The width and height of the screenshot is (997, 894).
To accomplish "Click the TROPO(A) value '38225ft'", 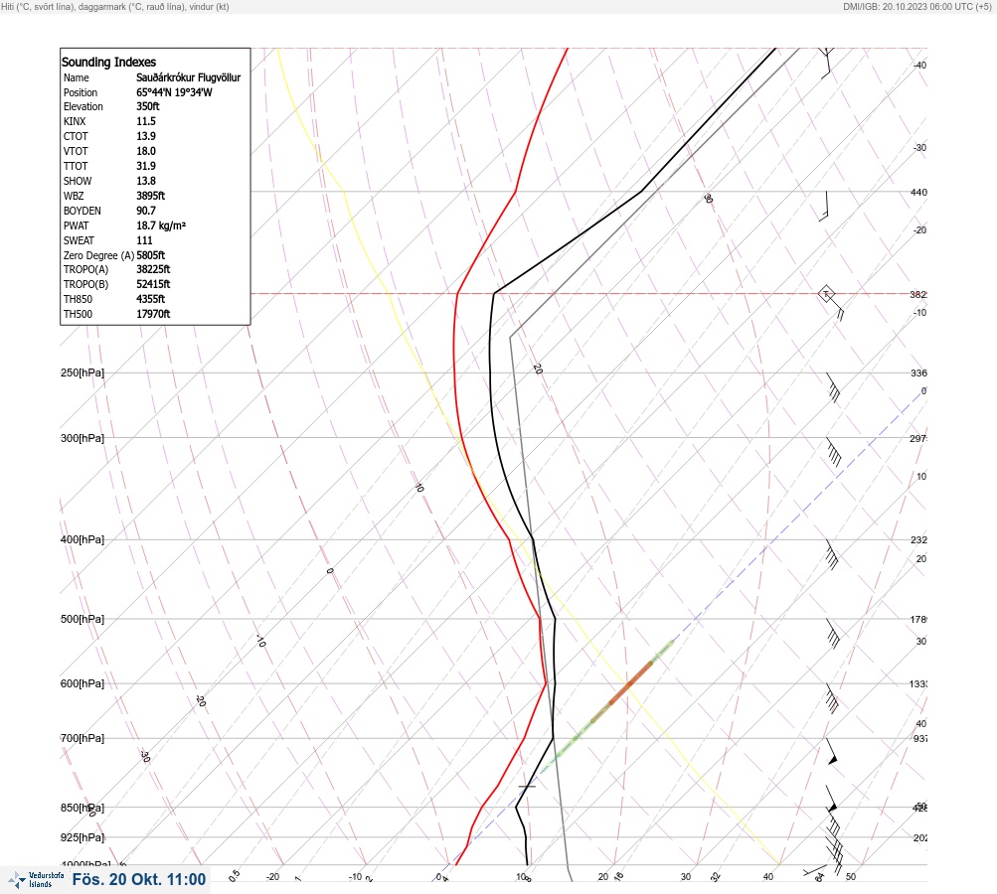I will coord(153,269).
